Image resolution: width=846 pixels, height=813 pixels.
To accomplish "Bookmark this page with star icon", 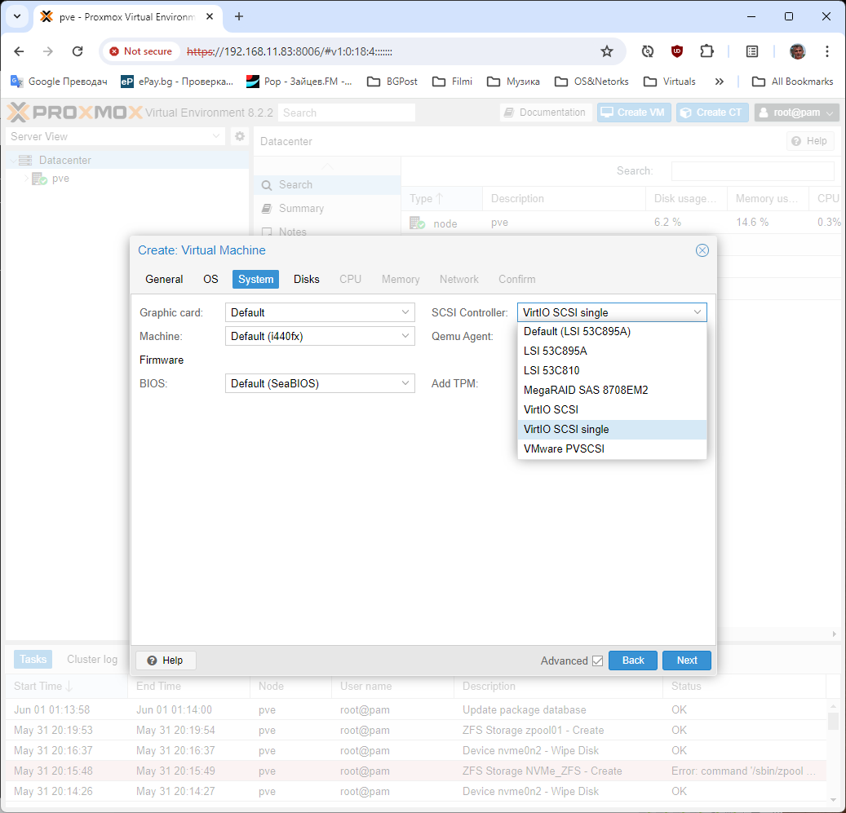I will point(606,51).
